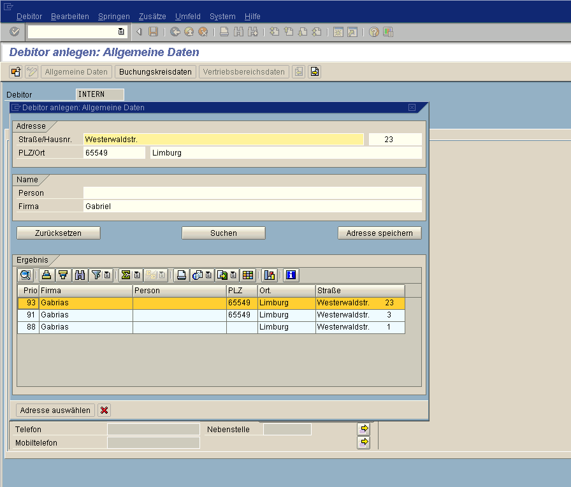The height and width of the screenshot is (487, 571).
Task: Click the Views icon in Ergebnis toolbar
Action: coord(197,275)
